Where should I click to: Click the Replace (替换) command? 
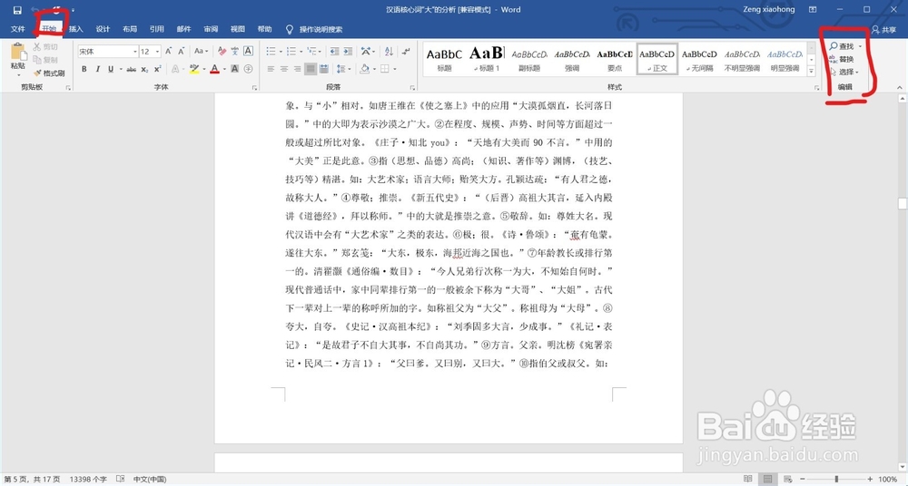842,60
